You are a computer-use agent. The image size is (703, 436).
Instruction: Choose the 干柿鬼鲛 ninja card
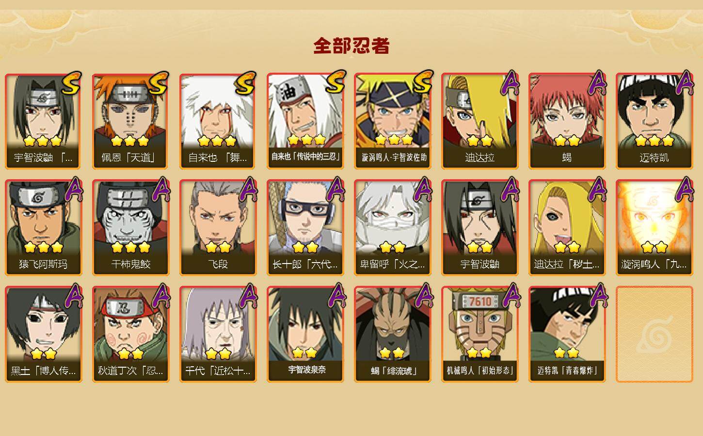pyautogui.click(x=131, y=228)
